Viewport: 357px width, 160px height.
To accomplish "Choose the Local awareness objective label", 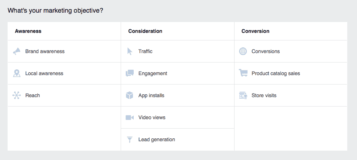I will click(x=44, y=73).
